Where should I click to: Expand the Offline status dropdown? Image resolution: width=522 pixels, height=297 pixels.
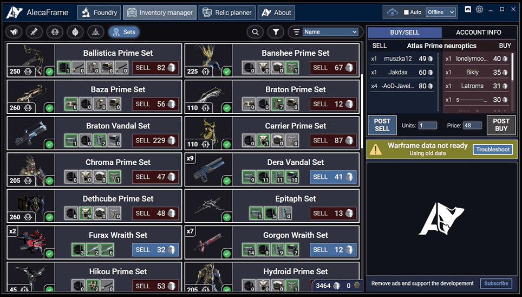pos(441,12)
